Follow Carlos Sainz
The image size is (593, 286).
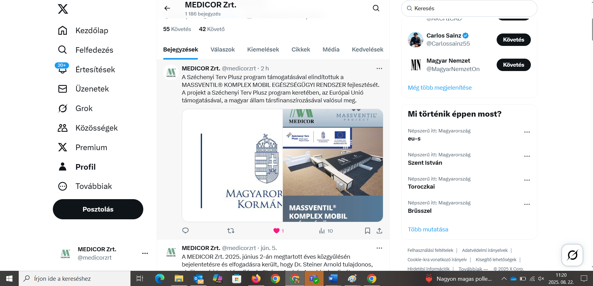(x=513, y=40)
